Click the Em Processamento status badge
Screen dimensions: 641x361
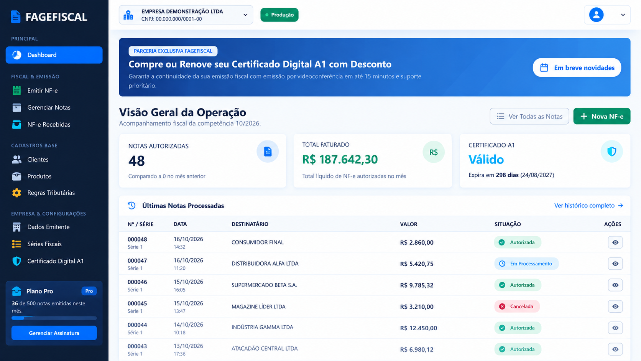tap(526, 264)
